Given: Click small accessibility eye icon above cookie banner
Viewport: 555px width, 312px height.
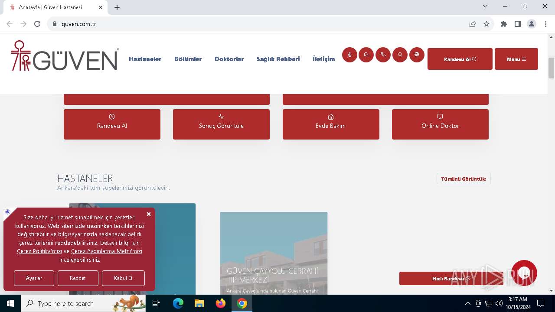Looking at the screenshot, I should (8, 212).
